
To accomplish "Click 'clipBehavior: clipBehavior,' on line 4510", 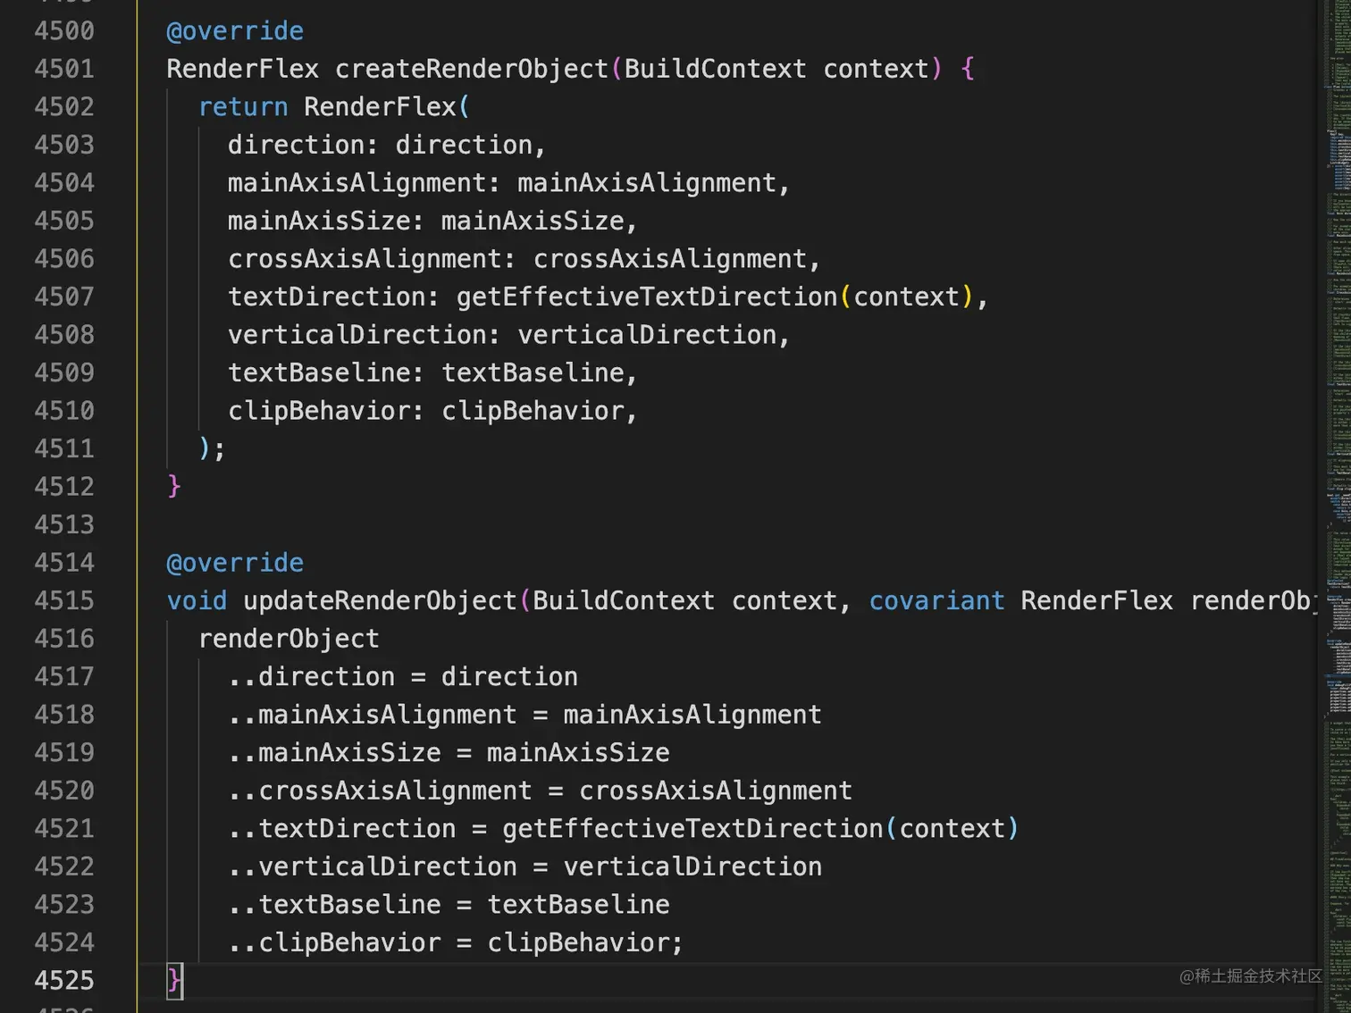I will (433, 411).
